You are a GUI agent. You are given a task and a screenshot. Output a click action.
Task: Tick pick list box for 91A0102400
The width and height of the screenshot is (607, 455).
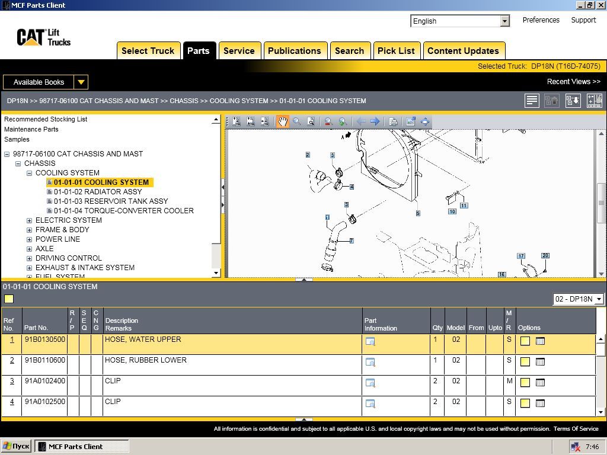tap(525, 383)
